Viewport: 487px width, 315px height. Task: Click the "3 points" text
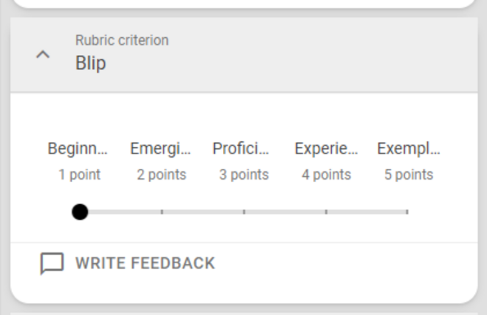(243, 175)
